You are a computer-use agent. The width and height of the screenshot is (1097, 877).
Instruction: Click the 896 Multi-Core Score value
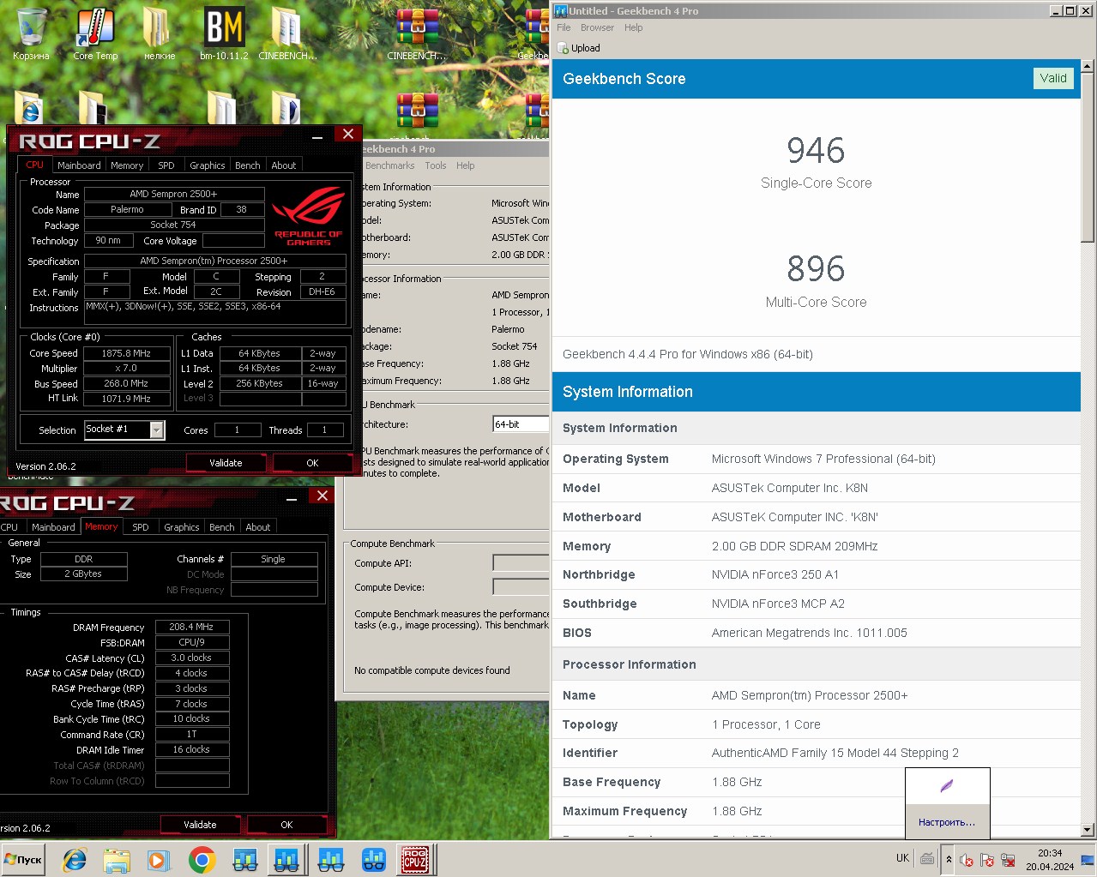(x=816, y=269)
